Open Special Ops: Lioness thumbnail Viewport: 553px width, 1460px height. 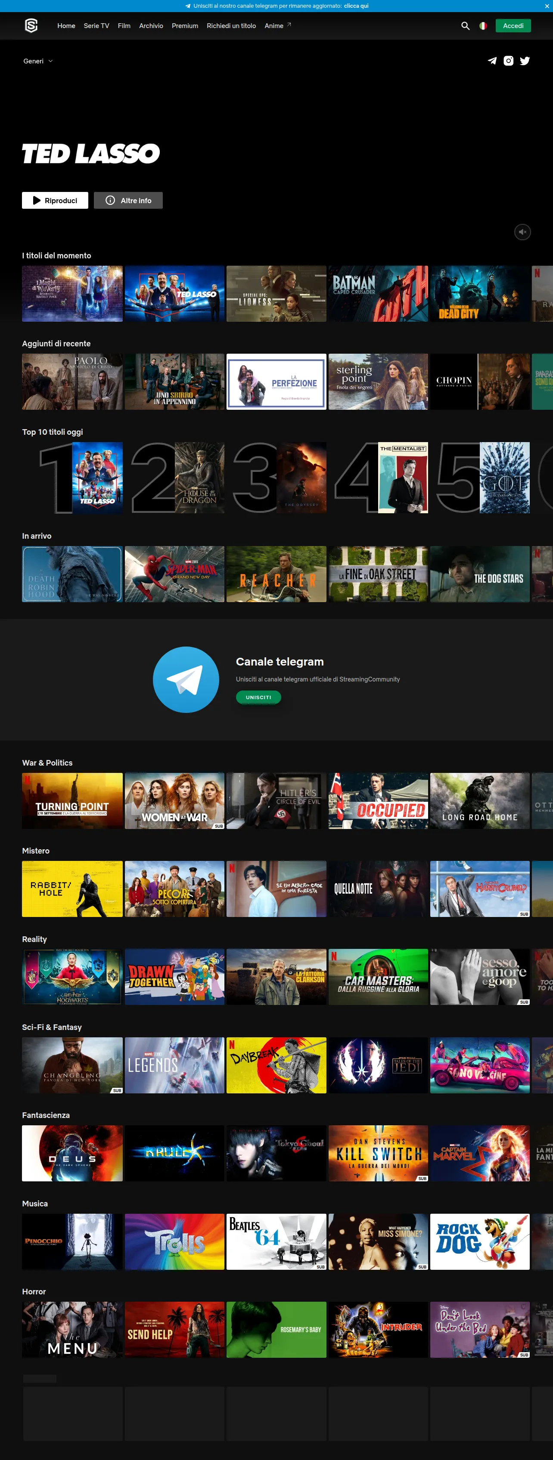276,294
